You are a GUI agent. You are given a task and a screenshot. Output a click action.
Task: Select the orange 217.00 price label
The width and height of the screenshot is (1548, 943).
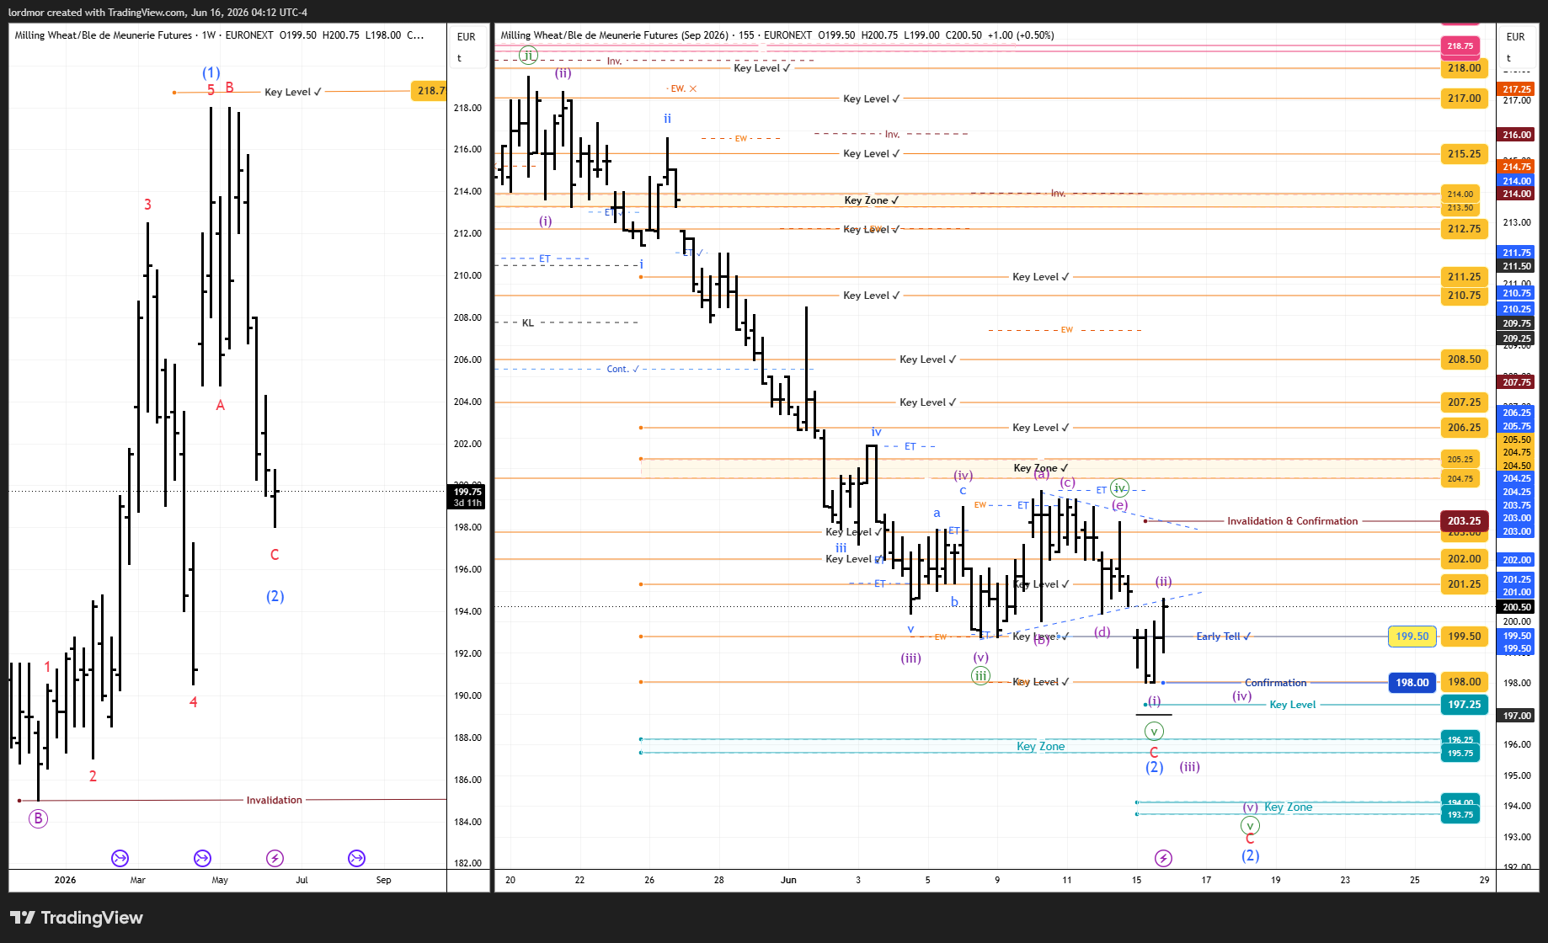pyautogui.click(x=1465, y=99)
